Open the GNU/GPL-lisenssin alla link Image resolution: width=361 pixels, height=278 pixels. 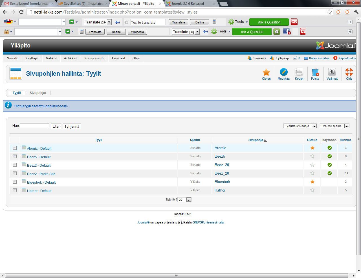208,222
